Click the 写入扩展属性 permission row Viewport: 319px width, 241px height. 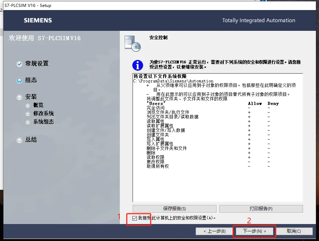[x=208, y=144]
